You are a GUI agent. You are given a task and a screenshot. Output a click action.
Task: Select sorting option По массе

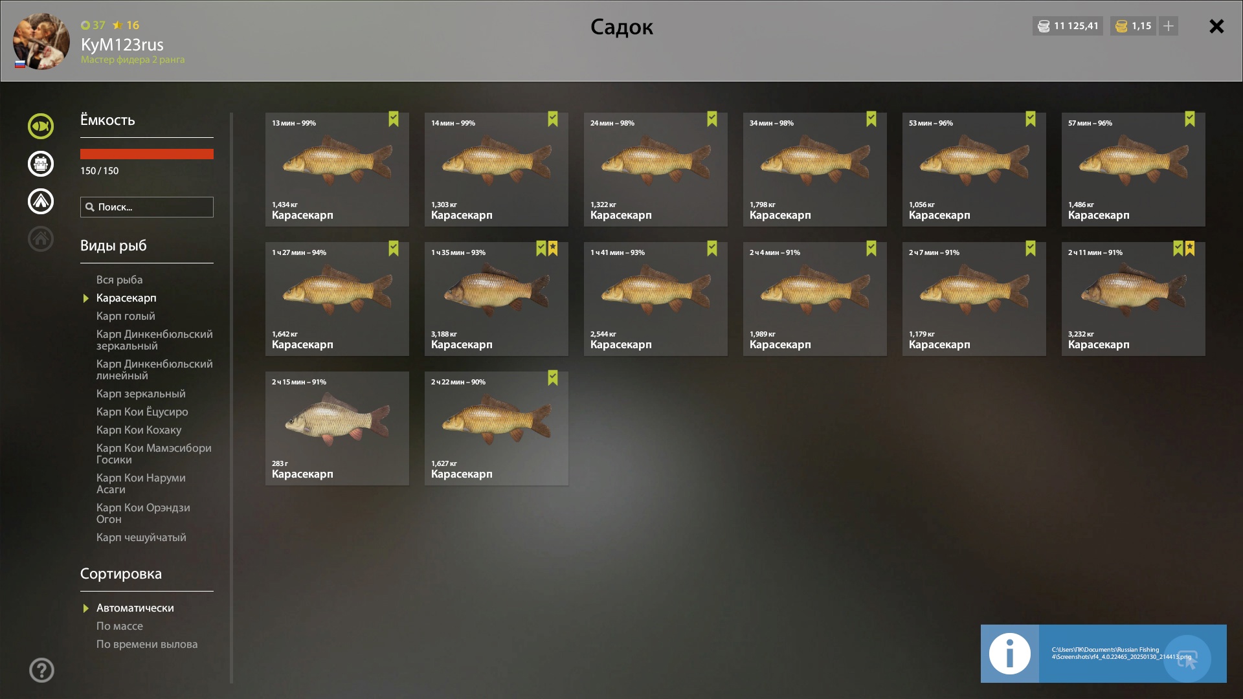click(x=120, y=626)
